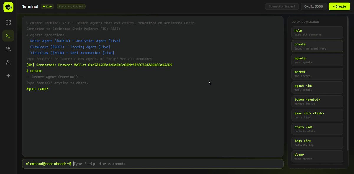Choose the exec <id> <task> command
The width and height of the screenshot is (354, 174).
click(x=317, y=115)
